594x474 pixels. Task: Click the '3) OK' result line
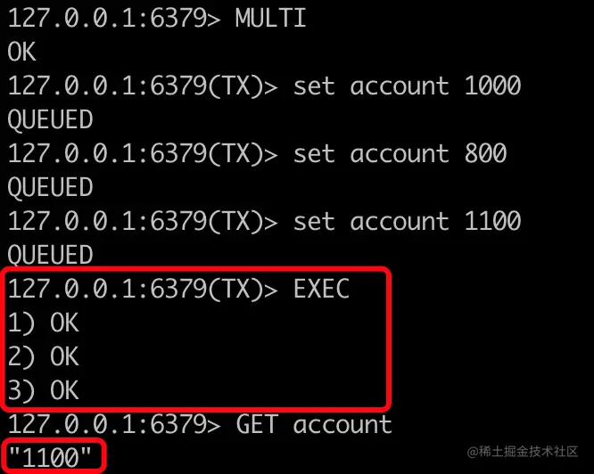click(43, 391)
